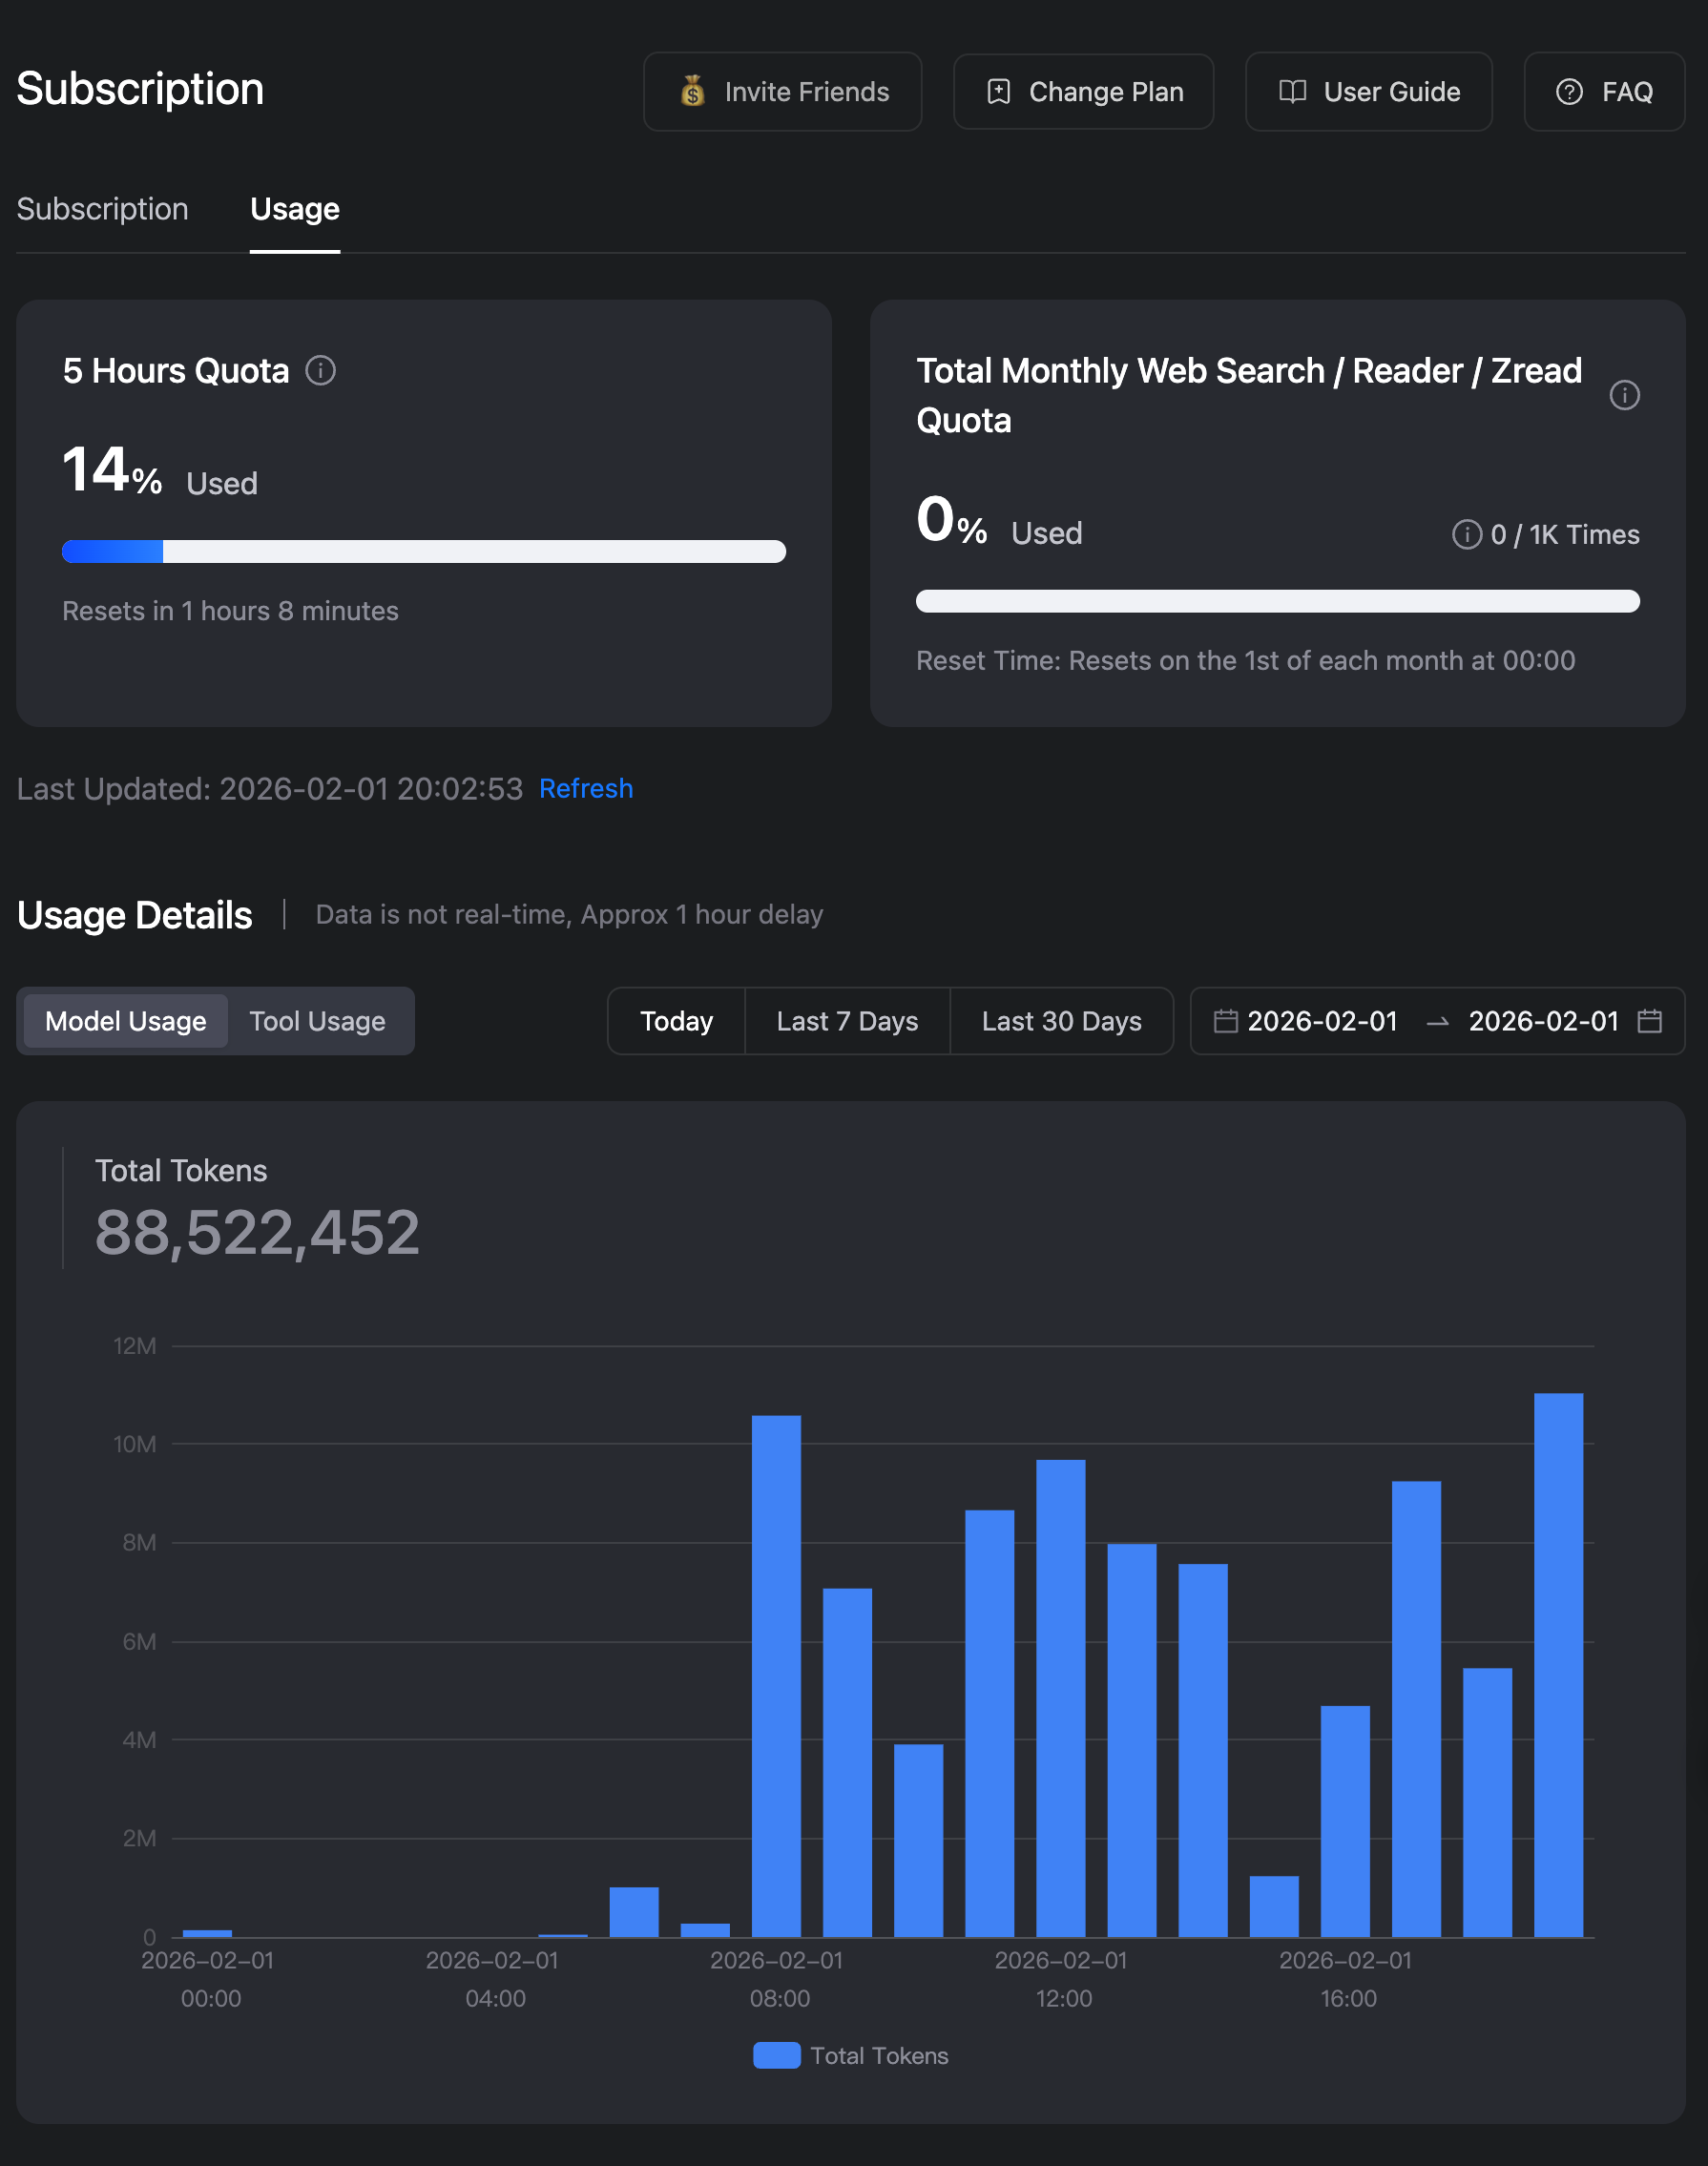
Task: Open the Change Plan button
Action: 1083,92
